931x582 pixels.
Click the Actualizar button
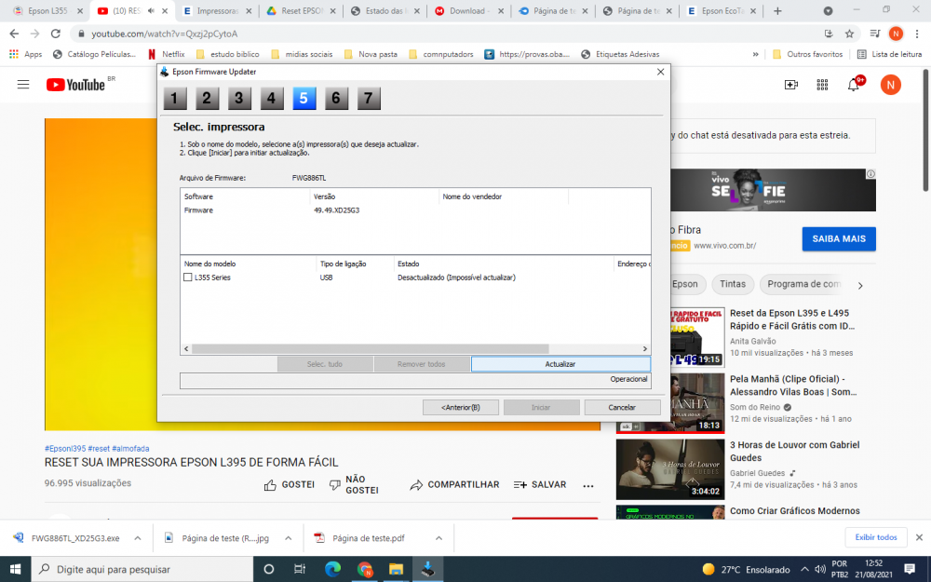(560, 364)
